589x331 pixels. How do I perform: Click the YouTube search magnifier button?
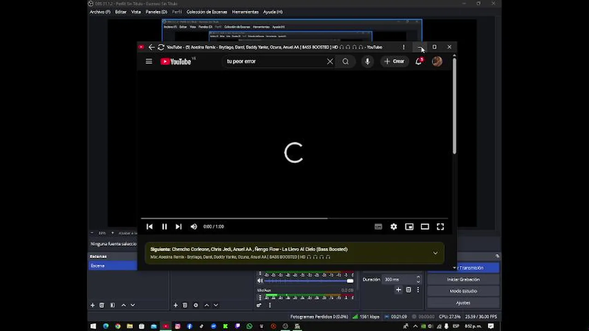point(345,61)
